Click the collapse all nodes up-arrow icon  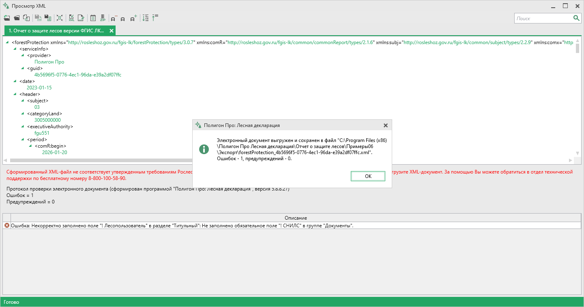click(x=155, y=18)
